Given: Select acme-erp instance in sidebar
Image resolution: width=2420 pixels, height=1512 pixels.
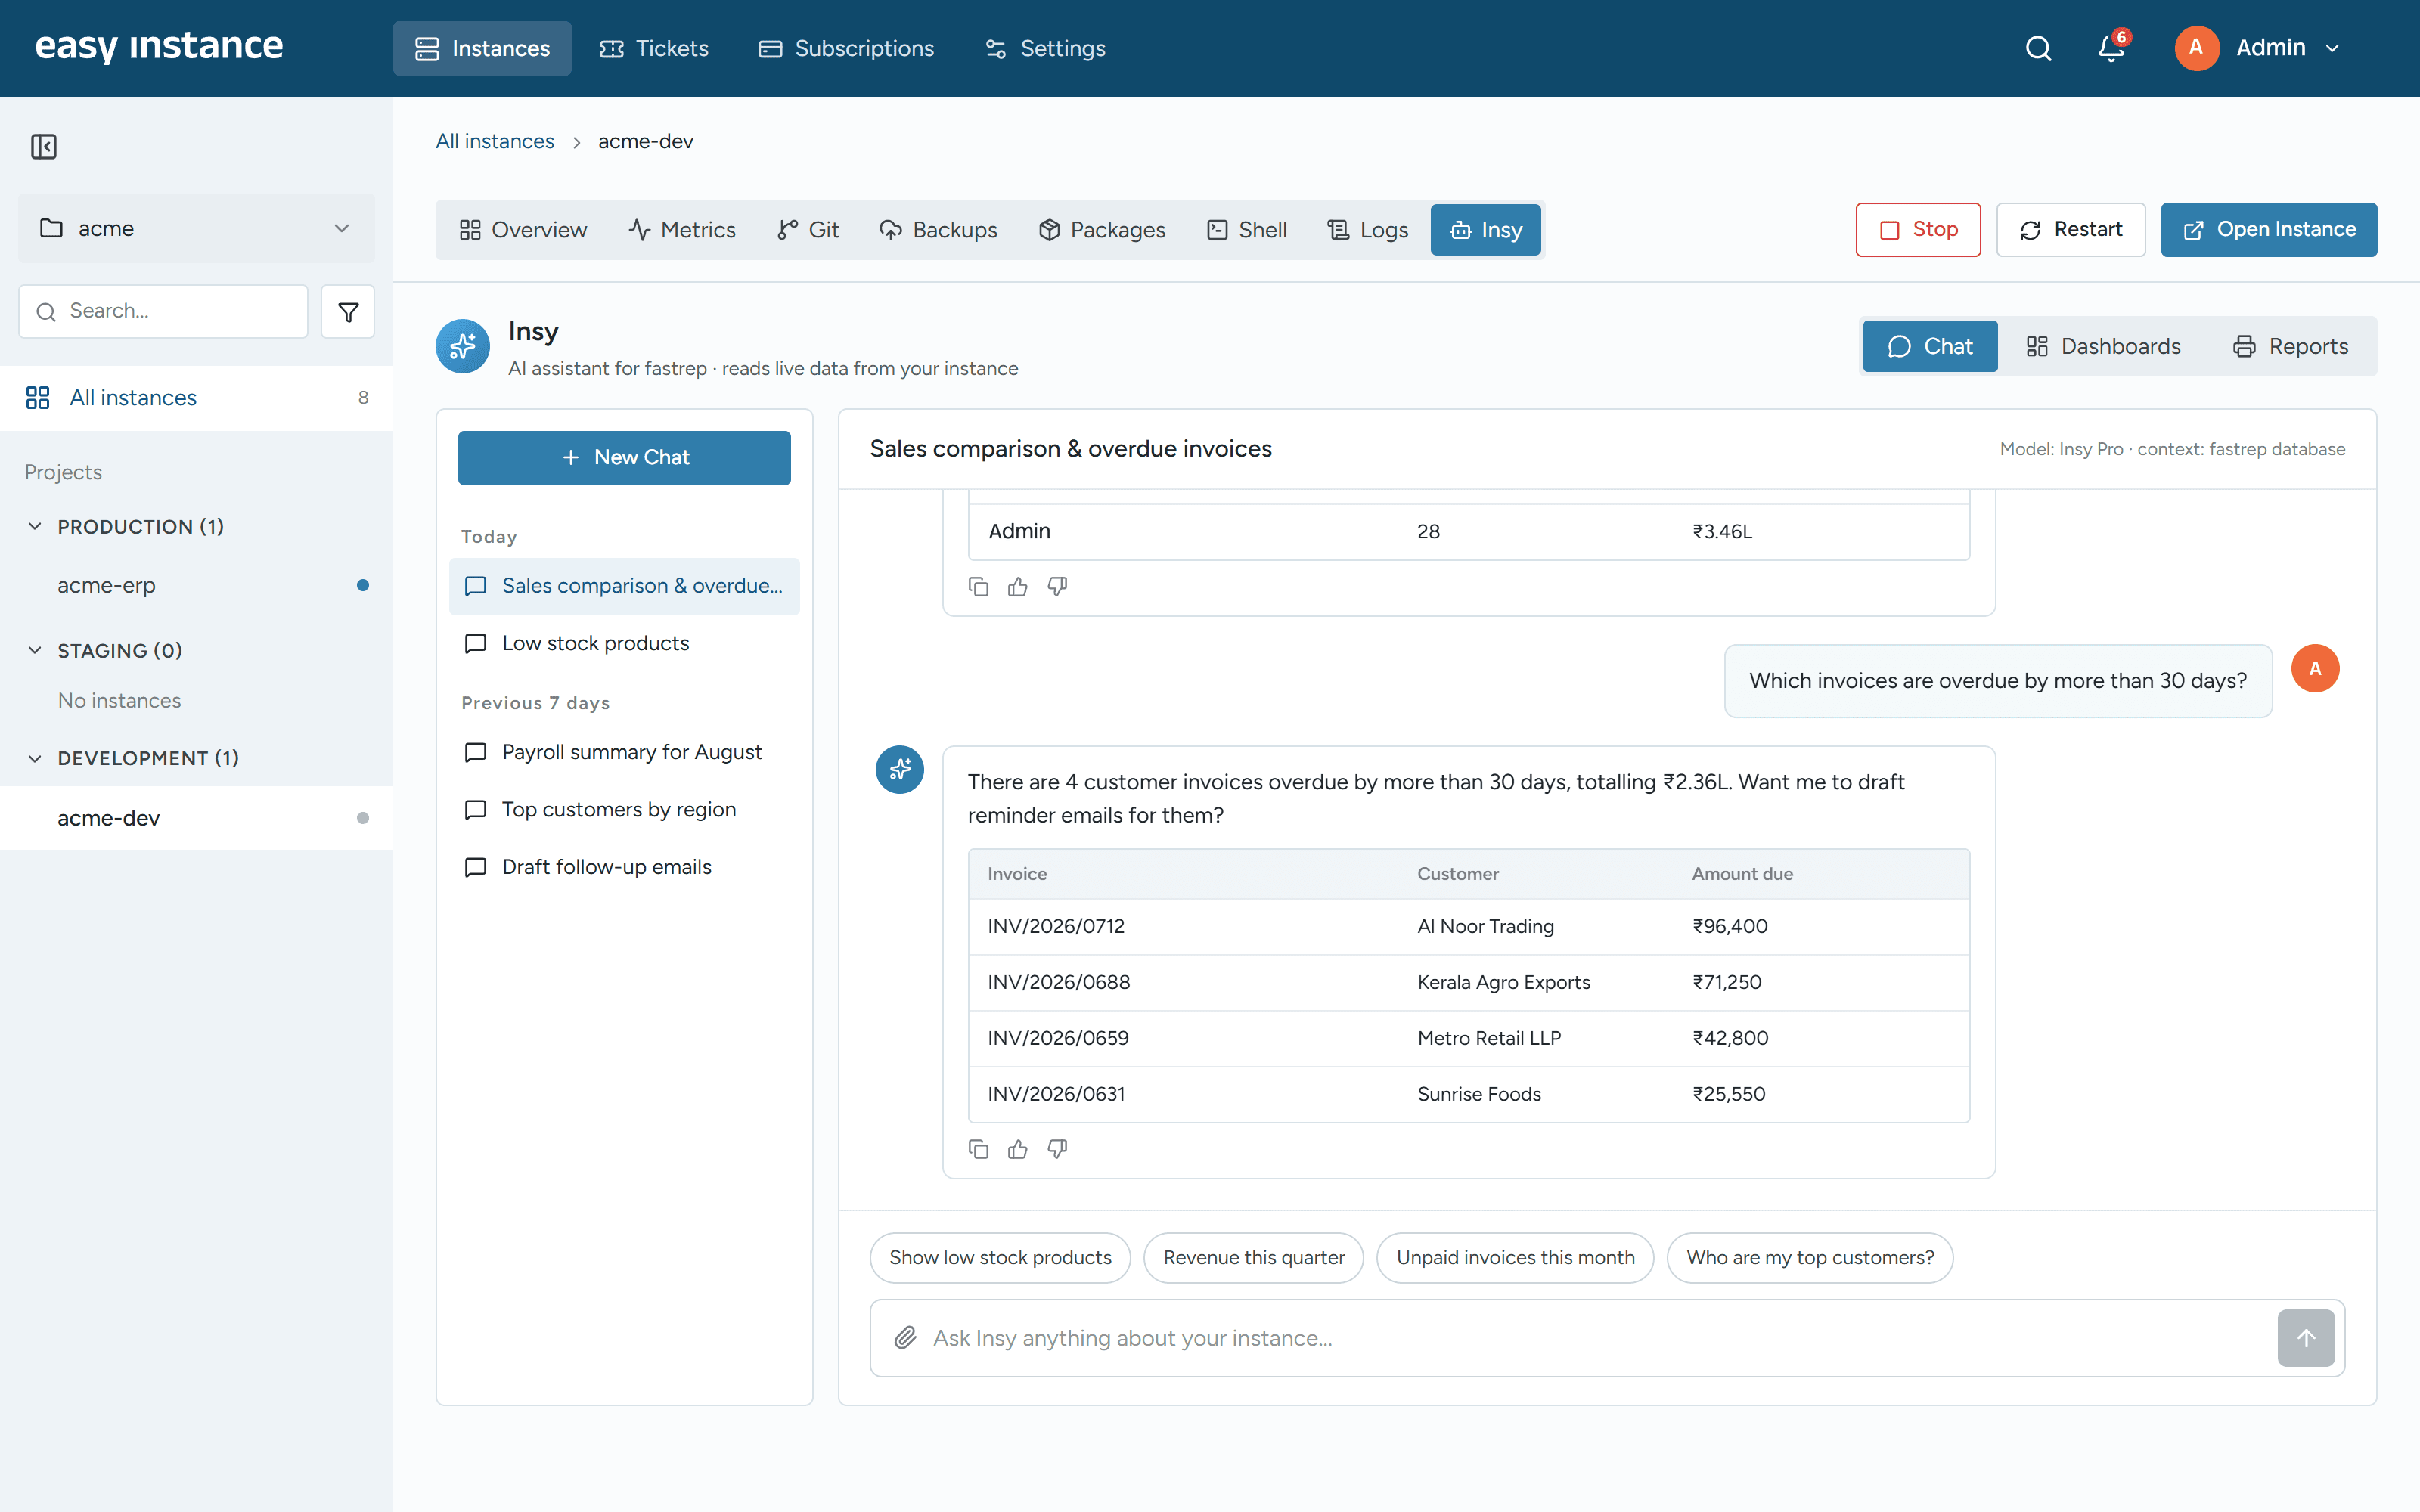Looking at the screenshot, I should (x=196, y=585).
